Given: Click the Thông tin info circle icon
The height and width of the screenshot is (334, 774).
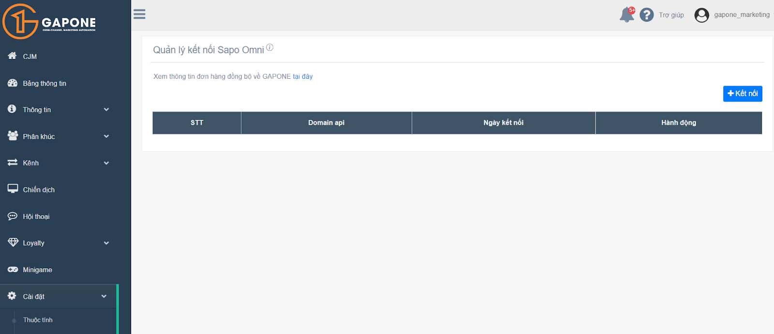Looking at the screenshot, I should click(x=12, y=109).
